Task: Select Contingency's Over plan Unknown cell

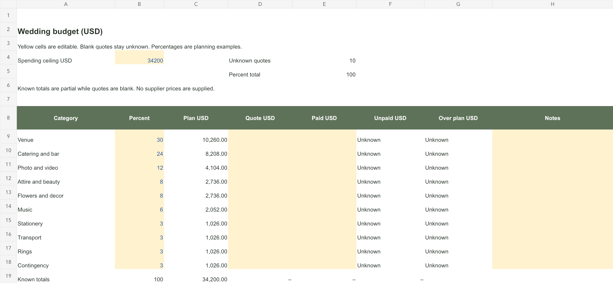Action: click(x=458, y=262)
